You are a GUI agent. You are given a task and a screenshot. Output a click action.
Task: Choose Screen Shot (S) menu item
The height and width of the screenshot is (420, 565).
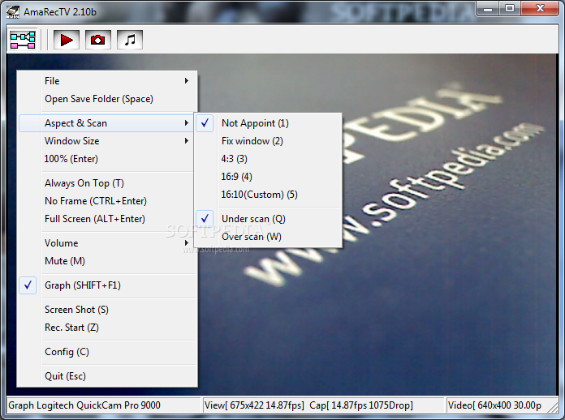point(107,310)
